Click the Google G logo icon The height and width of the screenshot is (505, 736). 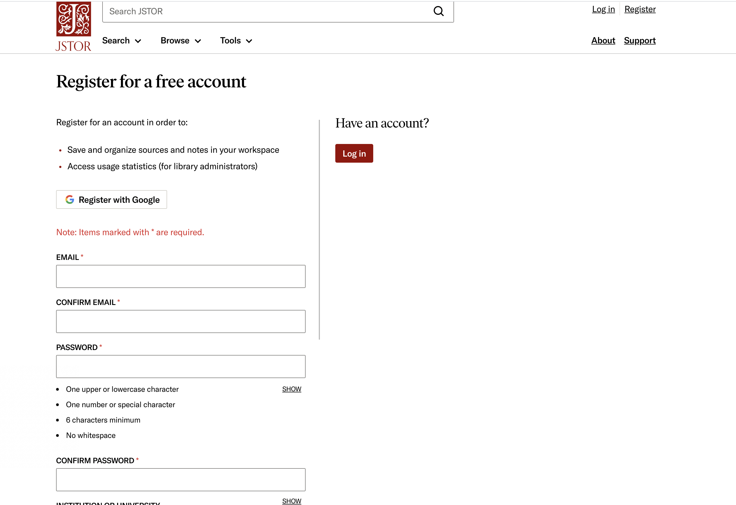click(x=70, y=199)
